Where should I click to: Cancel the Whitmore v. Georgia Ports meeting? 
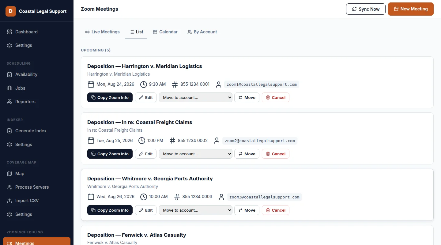coord(276,210)
